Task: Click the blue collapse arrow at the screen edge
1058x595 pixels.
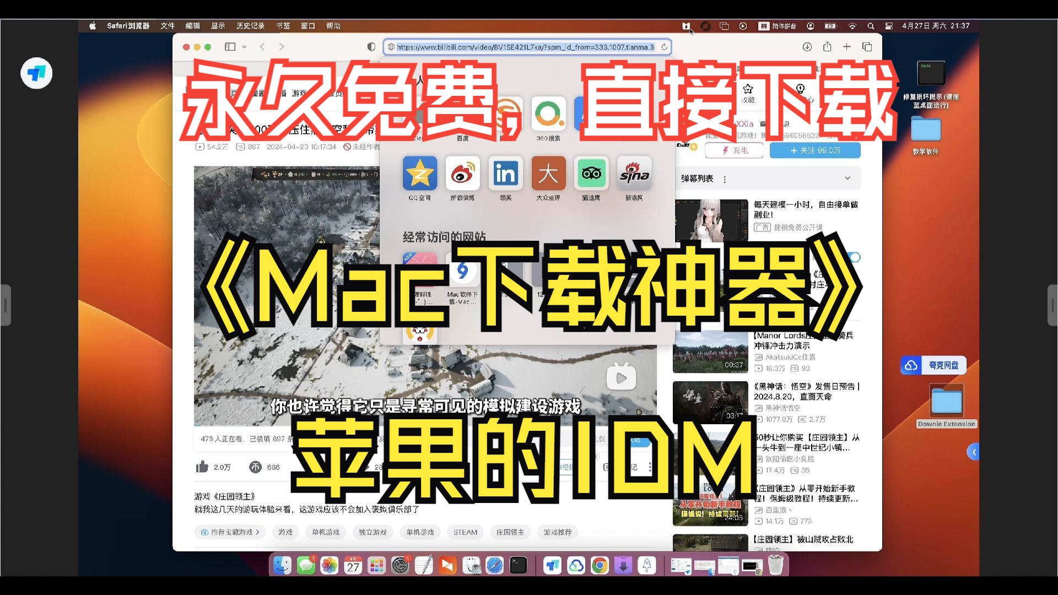Action: pyautogui.click(x=974, y=452)
